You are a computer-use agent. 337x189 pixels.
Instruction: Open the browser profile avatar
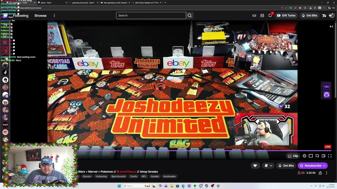click(320, 8)
